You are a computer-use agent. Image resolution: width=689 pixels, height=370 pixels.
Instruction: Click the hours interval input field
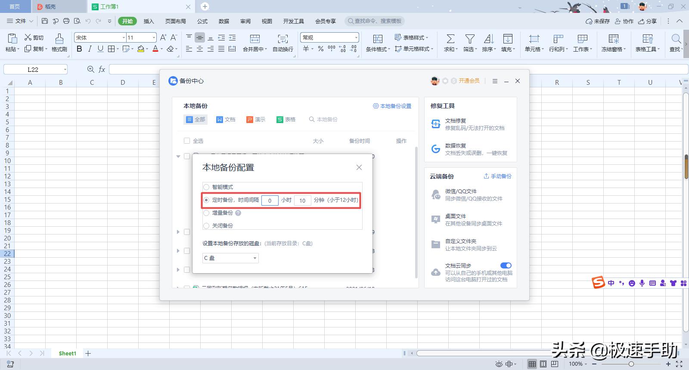point(270,200)
